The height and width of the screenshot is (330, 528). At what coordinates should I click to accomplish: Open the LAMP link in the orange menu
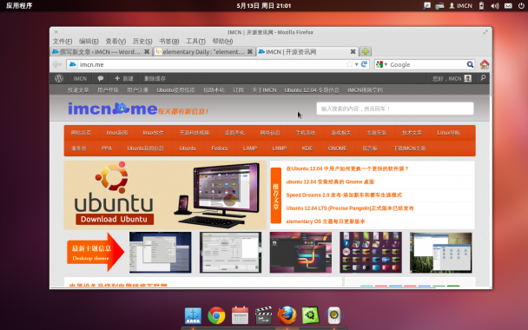click(250, 148)
